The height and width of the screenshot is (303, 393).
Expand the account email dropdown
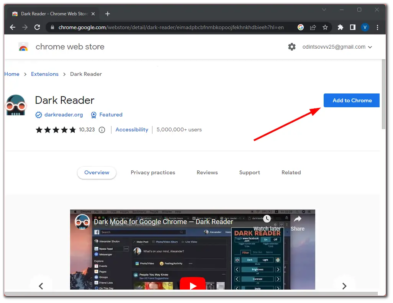tap(370, 47)
